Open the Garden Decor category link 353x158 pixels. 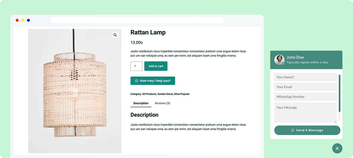click(x=165, y=94)
